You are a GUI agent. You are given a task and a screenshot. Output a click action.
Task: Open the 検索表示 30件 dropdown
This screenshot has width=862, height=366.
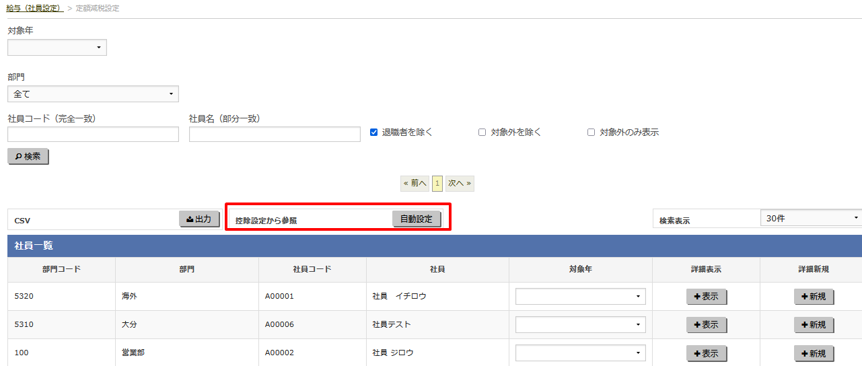(810, 218)
